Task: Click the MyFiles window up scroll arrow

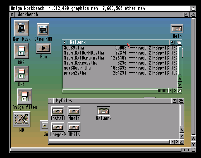Action: pos(182,130)
